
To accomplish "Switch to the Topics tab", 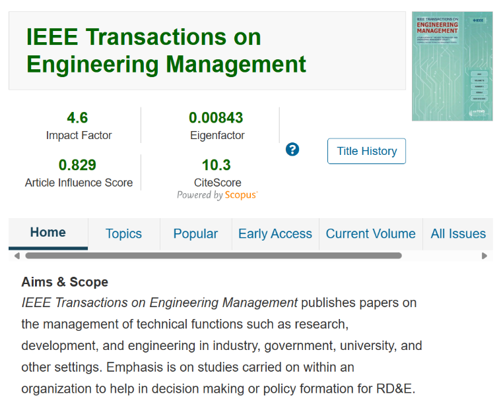I will [123, 234].
